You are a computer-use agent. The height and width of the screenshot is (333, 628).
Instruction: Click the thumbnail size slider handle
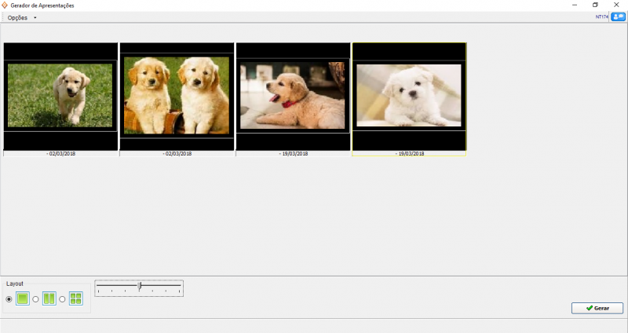[140, 287]
